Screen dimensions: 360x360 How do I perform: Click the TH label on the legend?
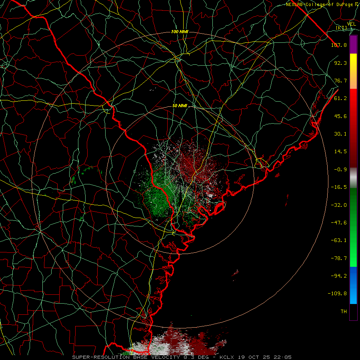(344, 312)
